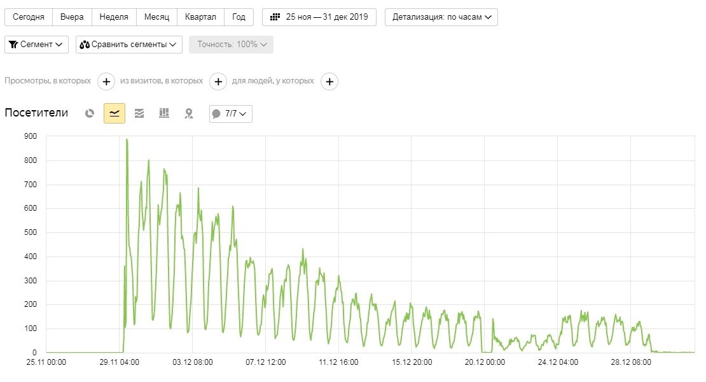
Task: Select the Год period tab
Action: click(x=239, y=17)
